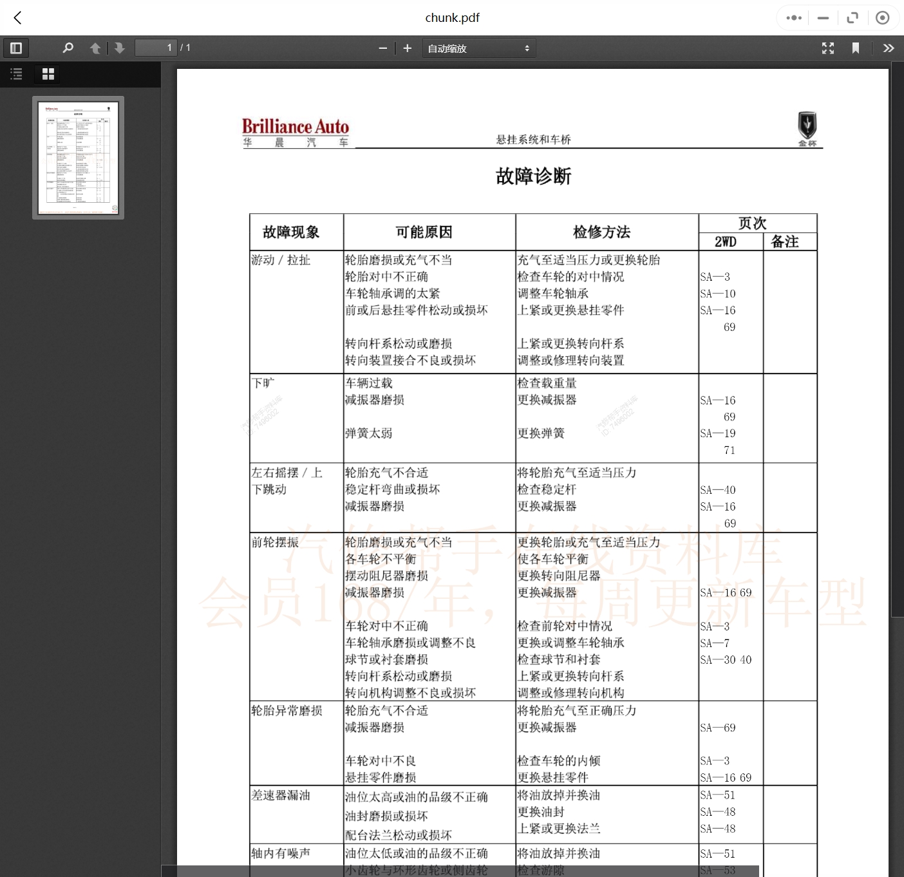Expand the additional tools chevron menu
Viewport: 904px width, 877px height.
pyautogui.click(x=889, y=48)
